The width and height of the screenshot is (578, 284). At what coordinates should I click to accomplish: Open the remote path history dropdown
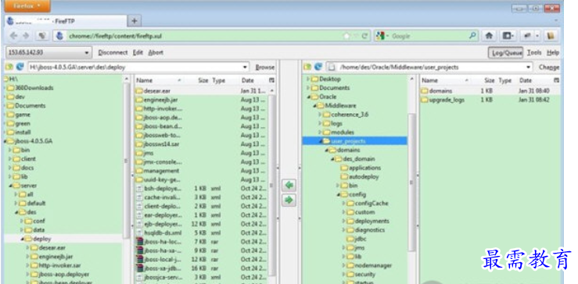click(x=529, y=67)
